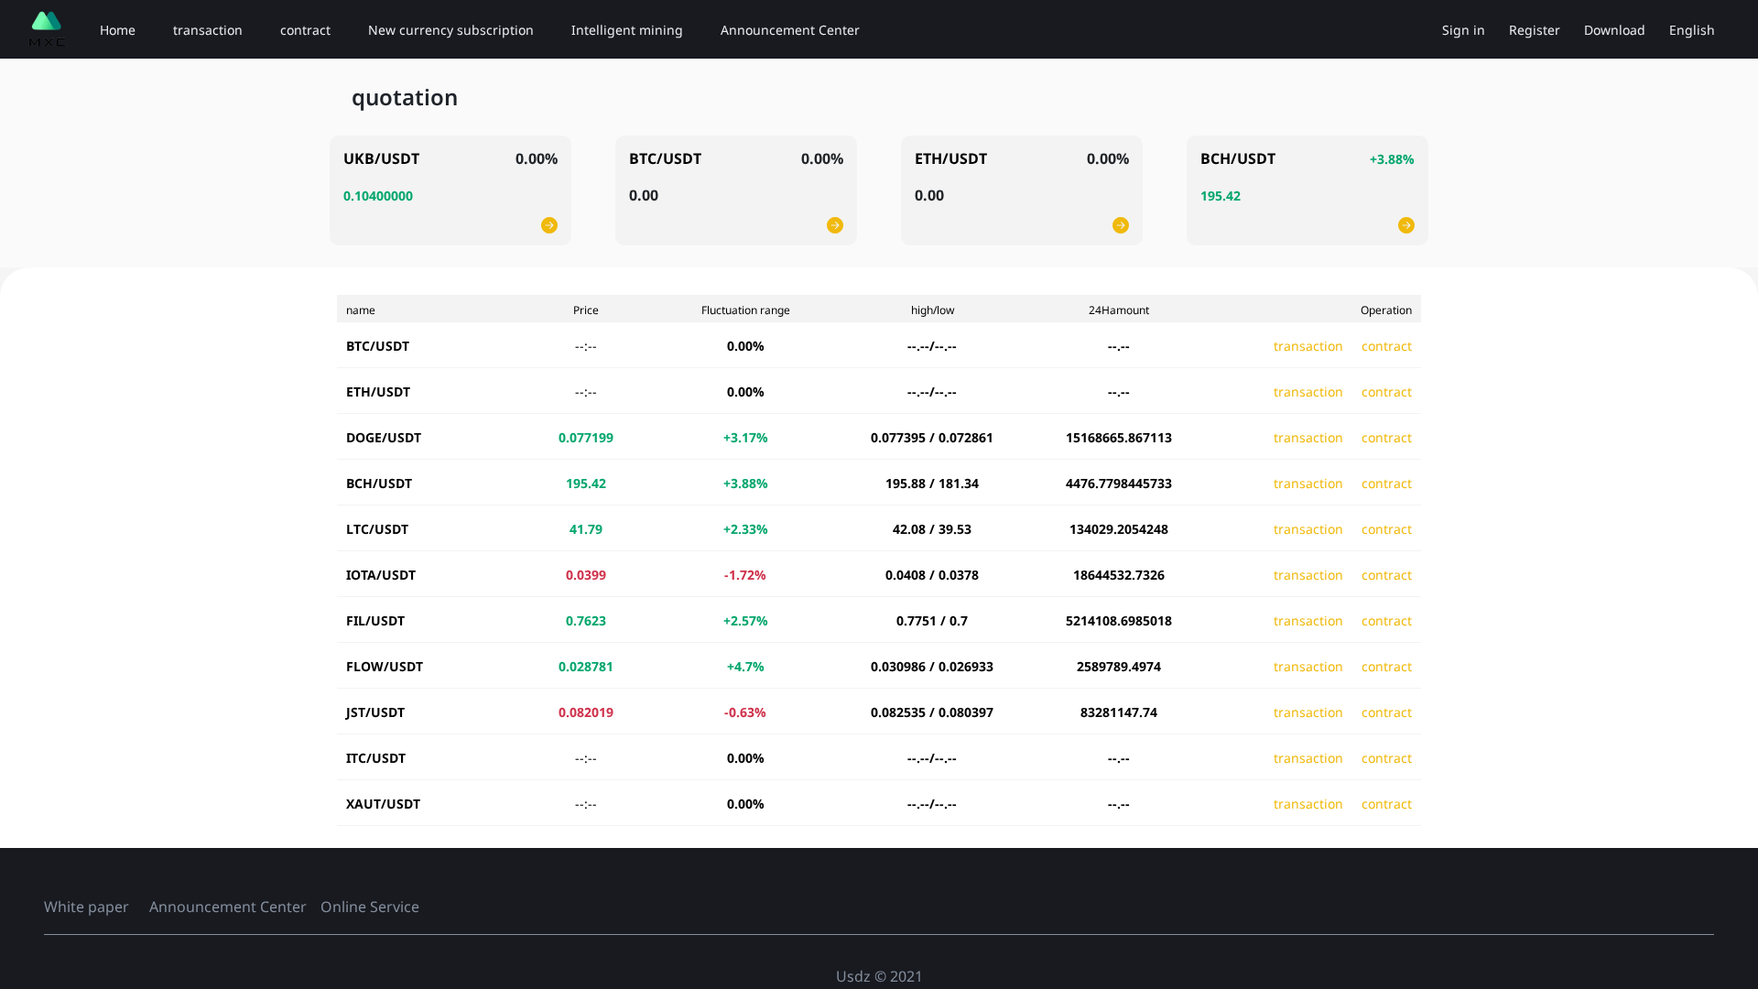Click ITC/USDT name in table
The image size is (1758, 989).
(x=375, y=758)
